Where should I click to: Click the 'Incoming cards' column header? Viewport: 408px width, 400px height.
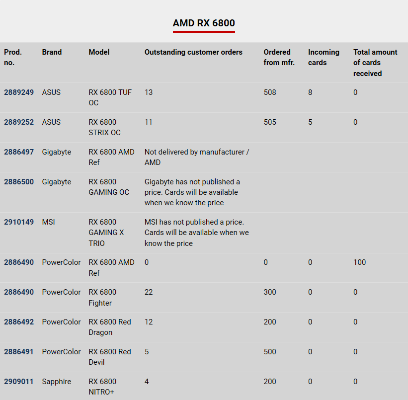[324, 57]
